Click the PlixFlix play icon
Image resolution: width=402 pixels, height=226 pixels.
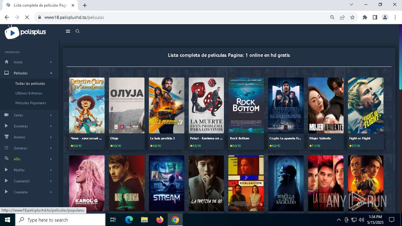click(7, 170)
